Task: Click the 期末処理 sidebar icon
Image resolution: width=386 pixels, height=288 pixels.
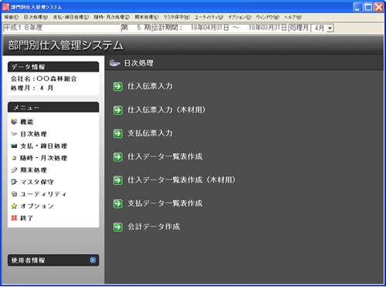Action: coord(14,169)
